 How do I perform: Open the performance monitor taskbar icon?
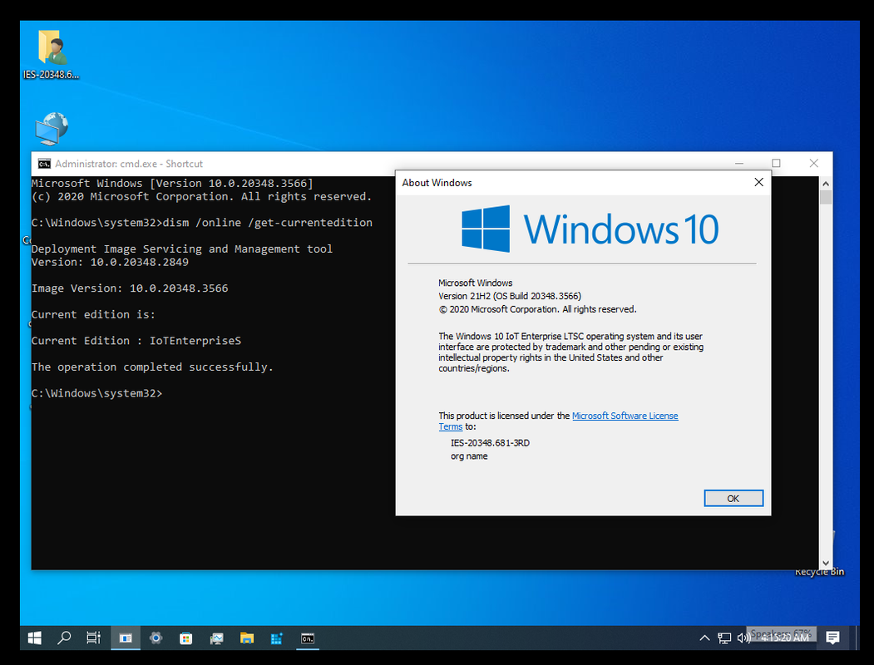pyautogui.click(x=216, y=638)
